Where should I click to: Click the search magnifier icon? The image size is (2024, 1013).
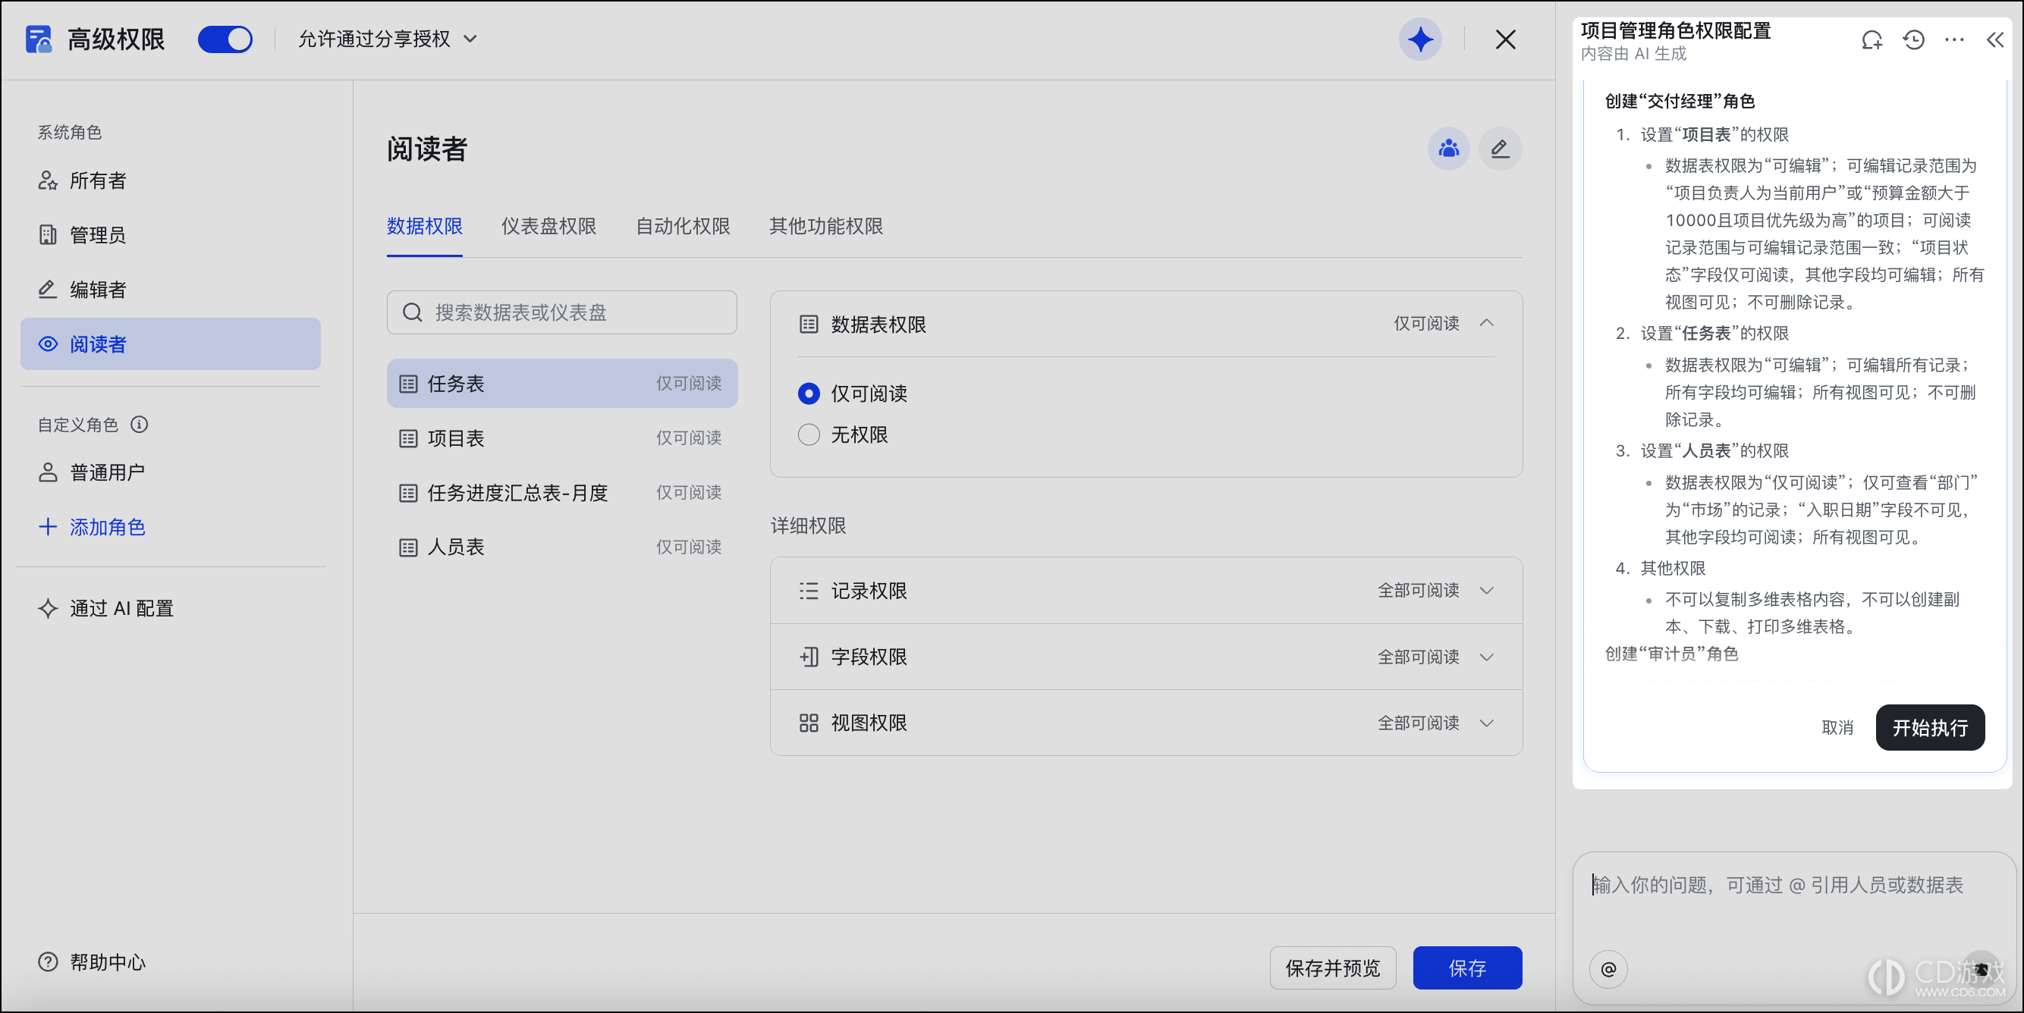(x=413, y=312)
